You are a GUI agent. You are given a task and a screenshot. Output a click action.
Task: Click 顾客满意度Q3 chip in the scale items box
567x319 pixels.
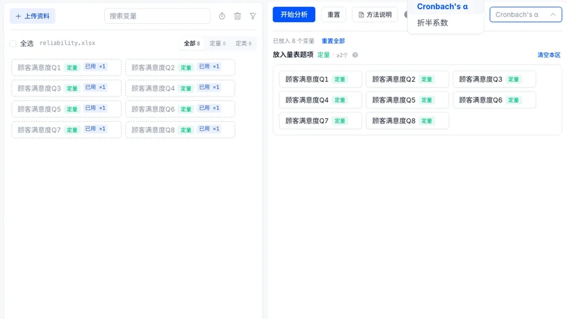pyautogui.click(x=494, y=79)
